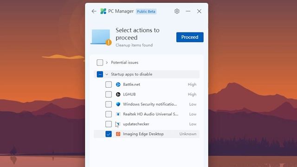Click the Startup apps to disable label
Screen dimensions: 297x167
132,74
